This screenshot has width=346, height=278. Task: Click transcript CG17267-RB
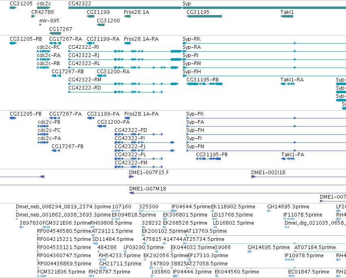point(67,72)
